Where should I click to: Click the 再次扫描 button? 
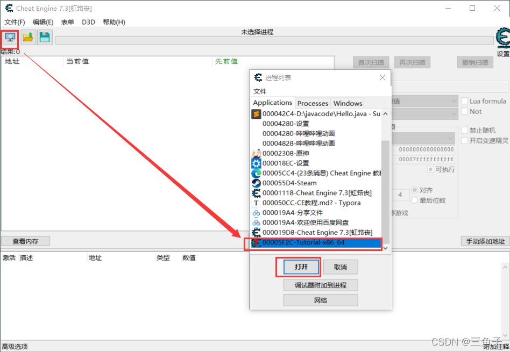413,62
